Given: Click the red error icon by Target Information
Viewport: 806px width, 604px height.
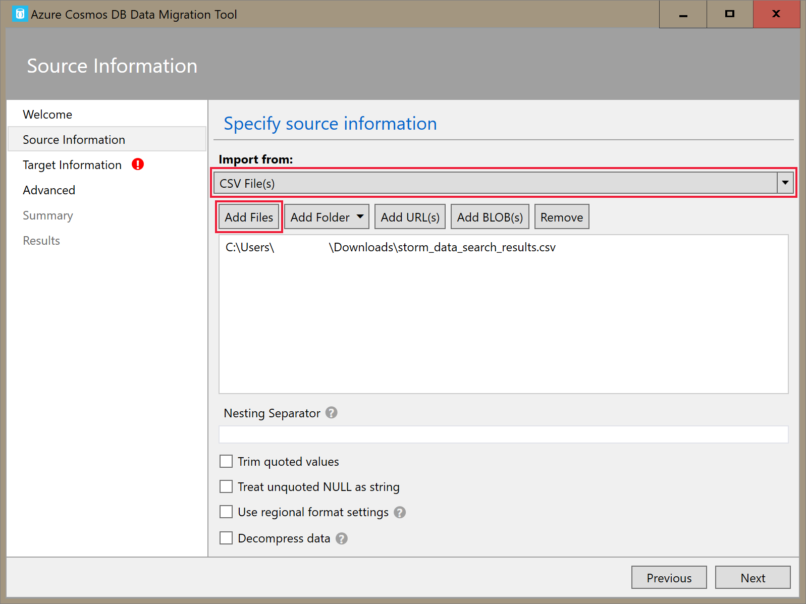Looking at the screenshot, I should [x=138, y=164].
